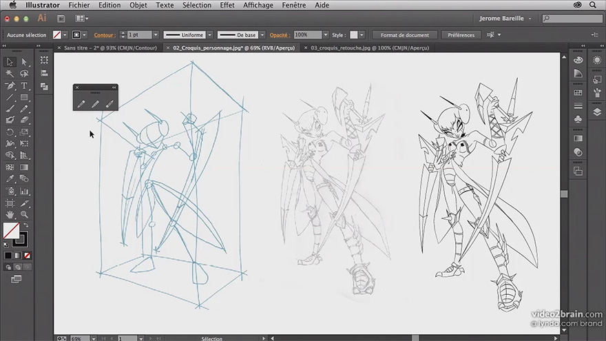Select the Hand tool
This screenshot has width=606, height=341.
10,214
